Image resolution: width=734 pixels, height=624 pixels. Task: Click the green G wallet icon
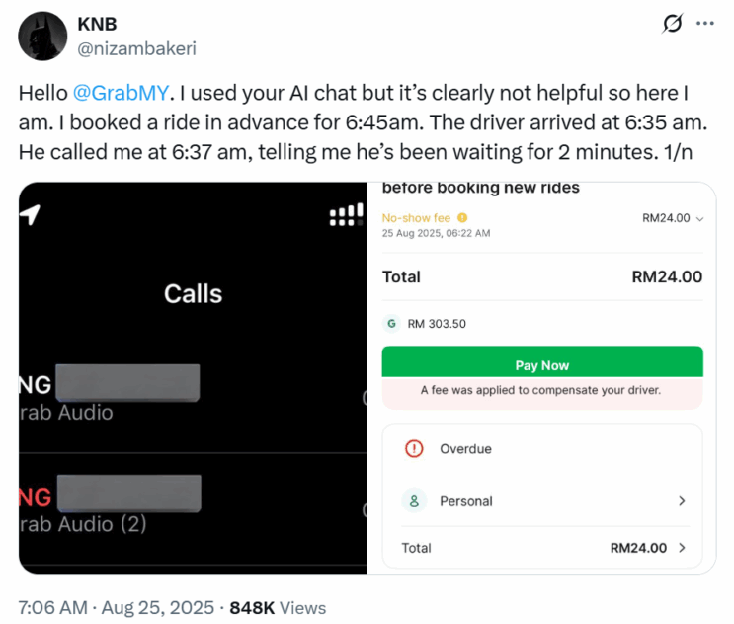click(x=391, y=323)
